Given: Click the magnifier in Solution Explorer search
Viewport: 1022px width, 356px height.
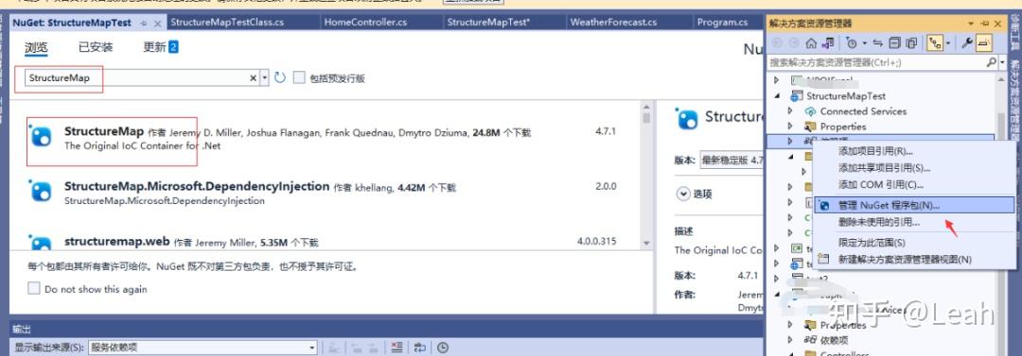Looking at the screenshot, I should point(991,62).
